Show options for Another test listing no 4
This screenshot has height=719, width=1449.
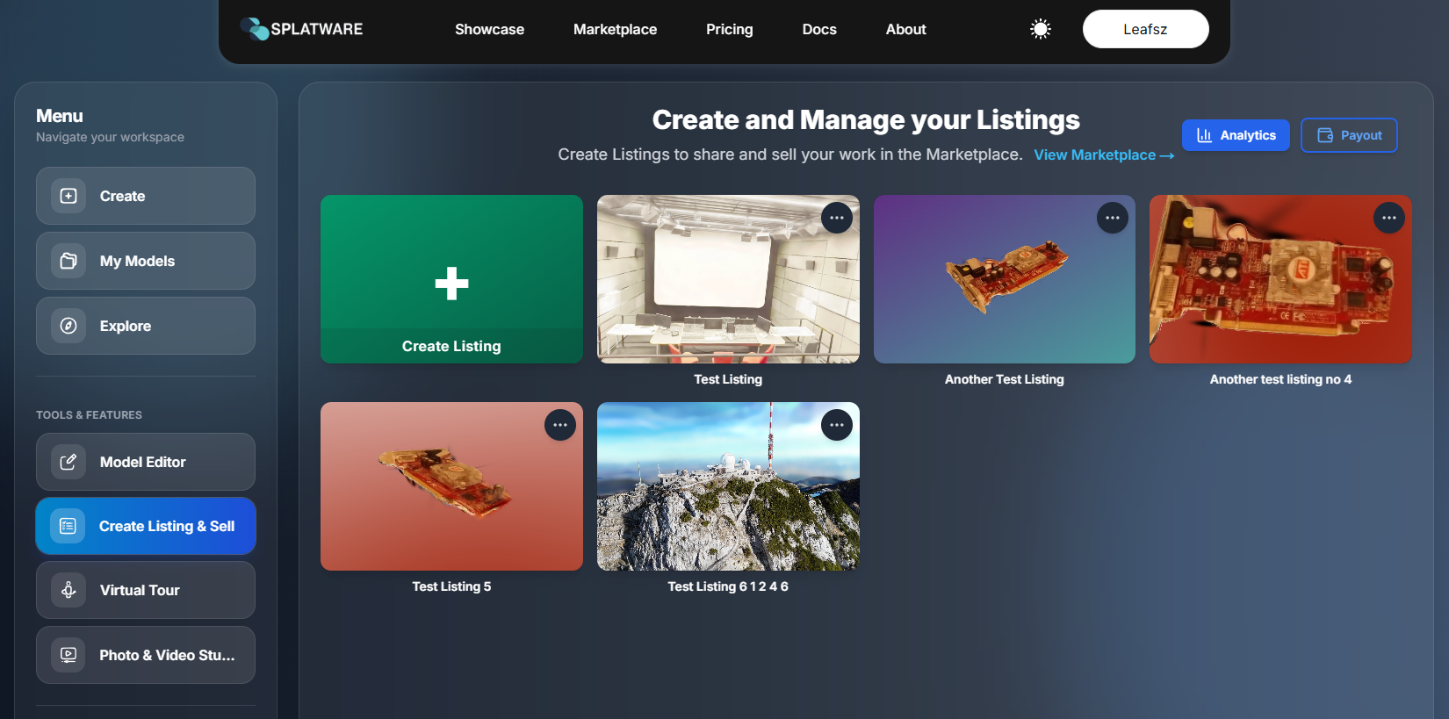tap(1388, 218)
